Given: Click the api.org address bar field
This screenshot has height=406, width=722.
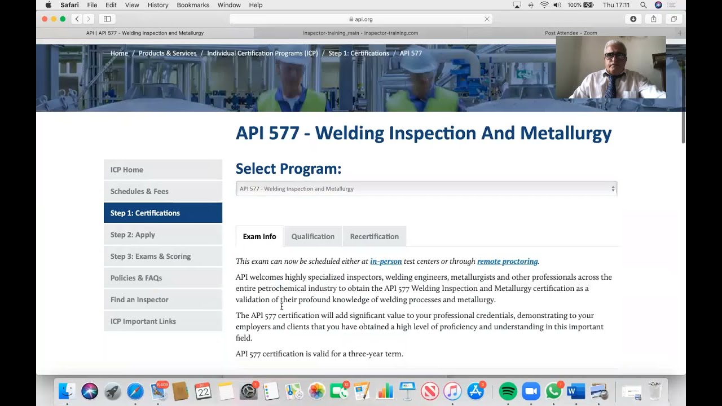Looking at the screenshot, I should [x=361, y=19].
